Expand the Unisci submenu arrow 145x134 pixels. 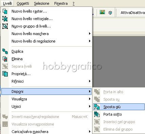pyautogui.click(x=90, y=106)
